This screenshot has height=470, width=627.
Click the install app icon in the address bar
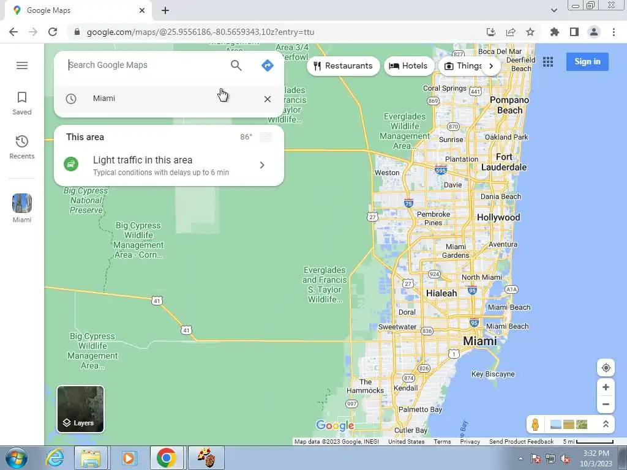click(490, 32)
